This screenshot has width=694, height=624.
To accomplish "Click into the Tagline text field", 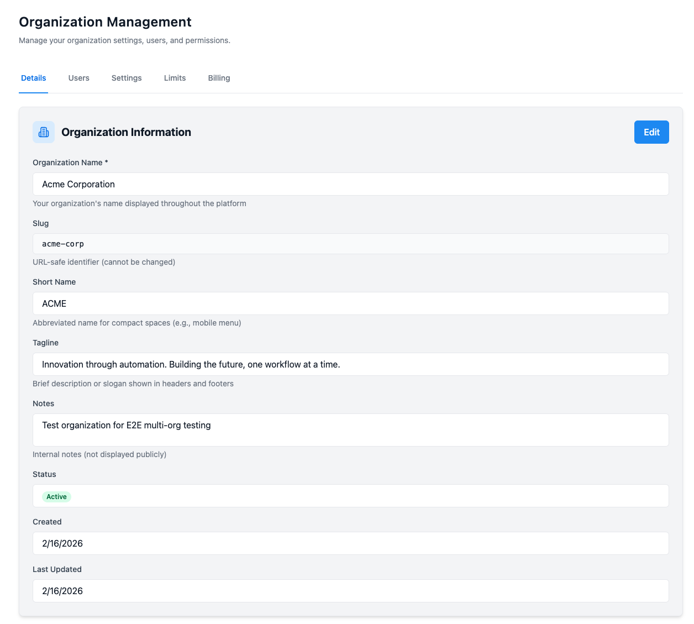I will coord(350,364).
